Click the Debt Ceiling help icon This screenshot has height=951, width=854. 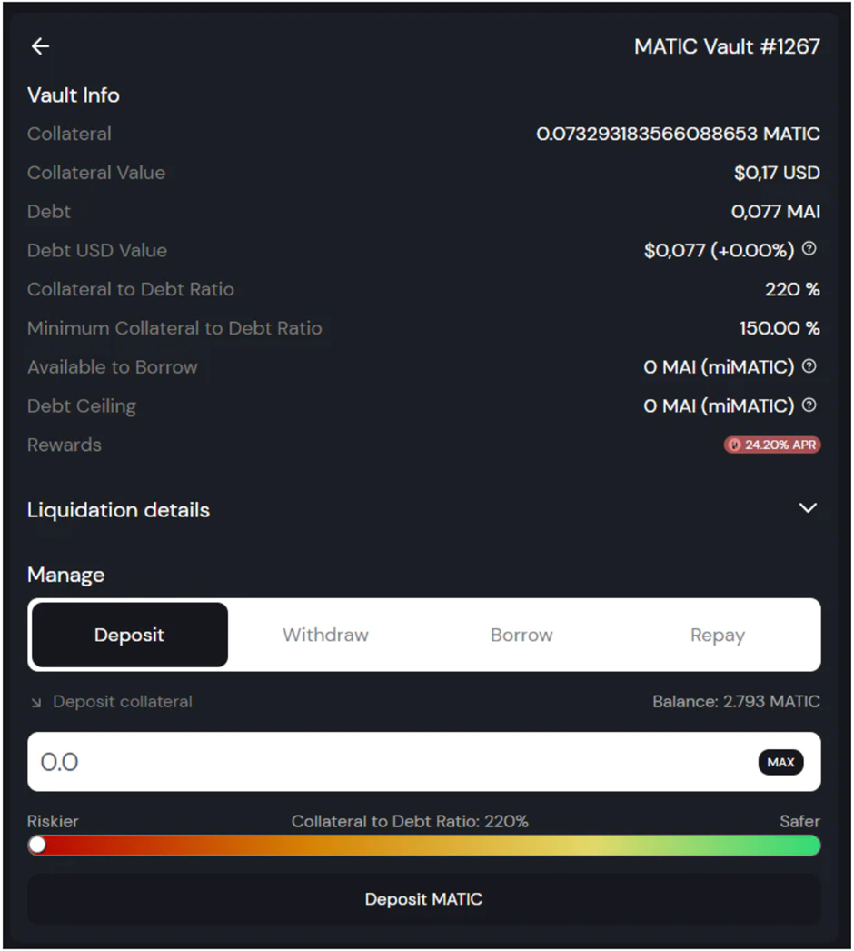[x=809, y=405]
